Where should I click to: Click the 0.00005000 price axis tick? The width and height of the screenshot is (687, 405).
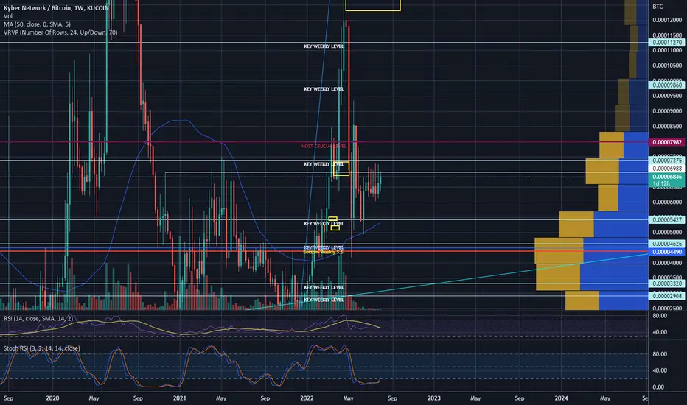pyautogui.click(x=667, y=233)
